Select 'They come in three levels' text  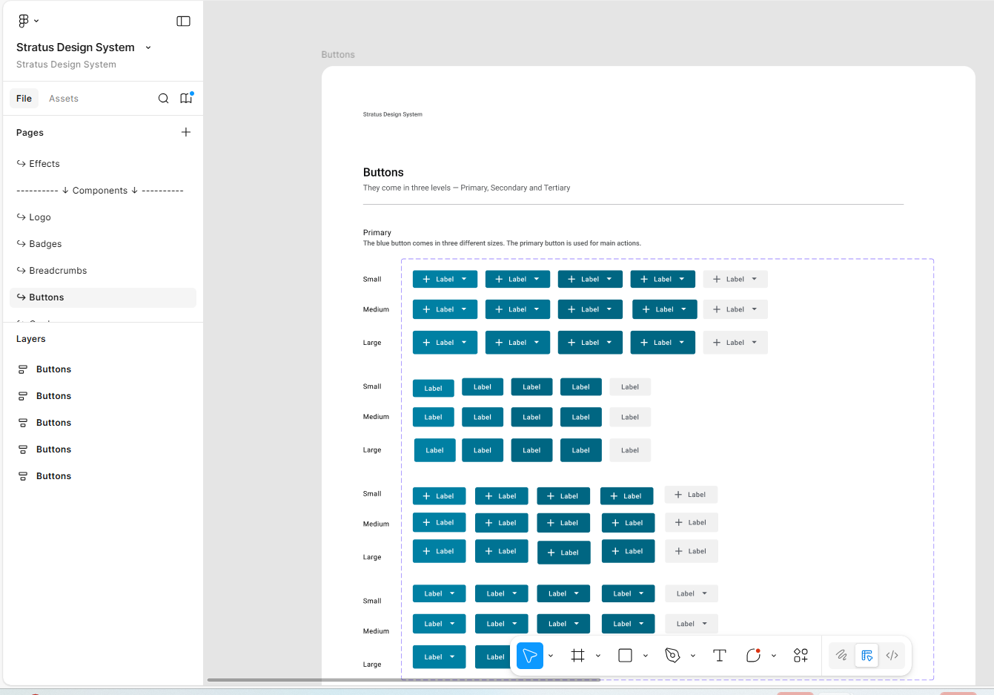[x=466, y=188]
